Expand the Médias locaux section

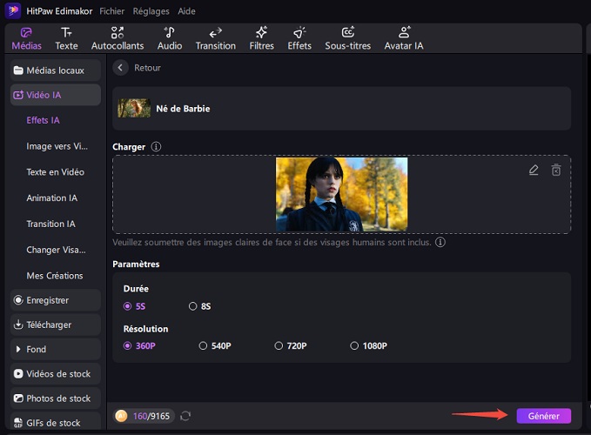55,70
